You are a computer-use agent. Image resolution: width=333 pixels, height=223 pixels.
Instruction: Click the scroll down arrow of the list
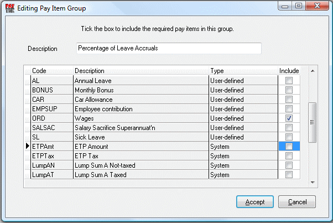(x=313, y=183)
